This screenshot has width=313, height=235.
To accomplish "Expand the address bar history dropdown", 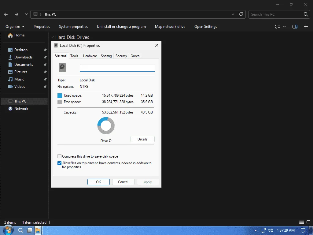I will pyautogui.click(x=233, y=14).
